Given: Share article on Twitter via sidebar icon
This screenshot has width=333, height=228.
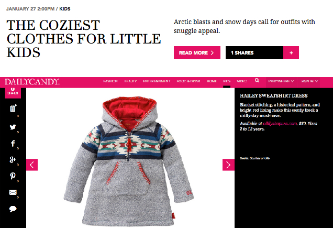Looking at the screenshot, I should 13,127.
